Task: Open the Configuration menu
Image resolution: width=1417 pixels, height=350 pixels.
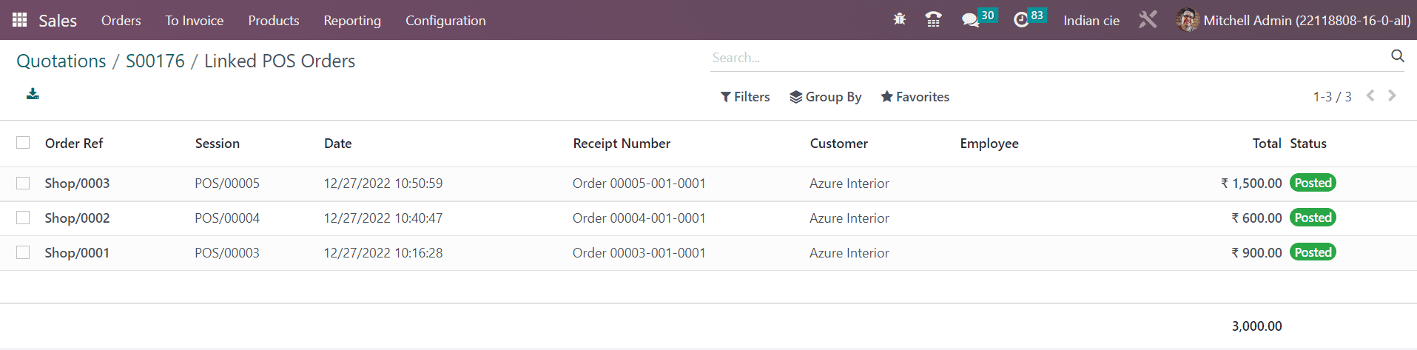Action: click(x=445, y=20)
